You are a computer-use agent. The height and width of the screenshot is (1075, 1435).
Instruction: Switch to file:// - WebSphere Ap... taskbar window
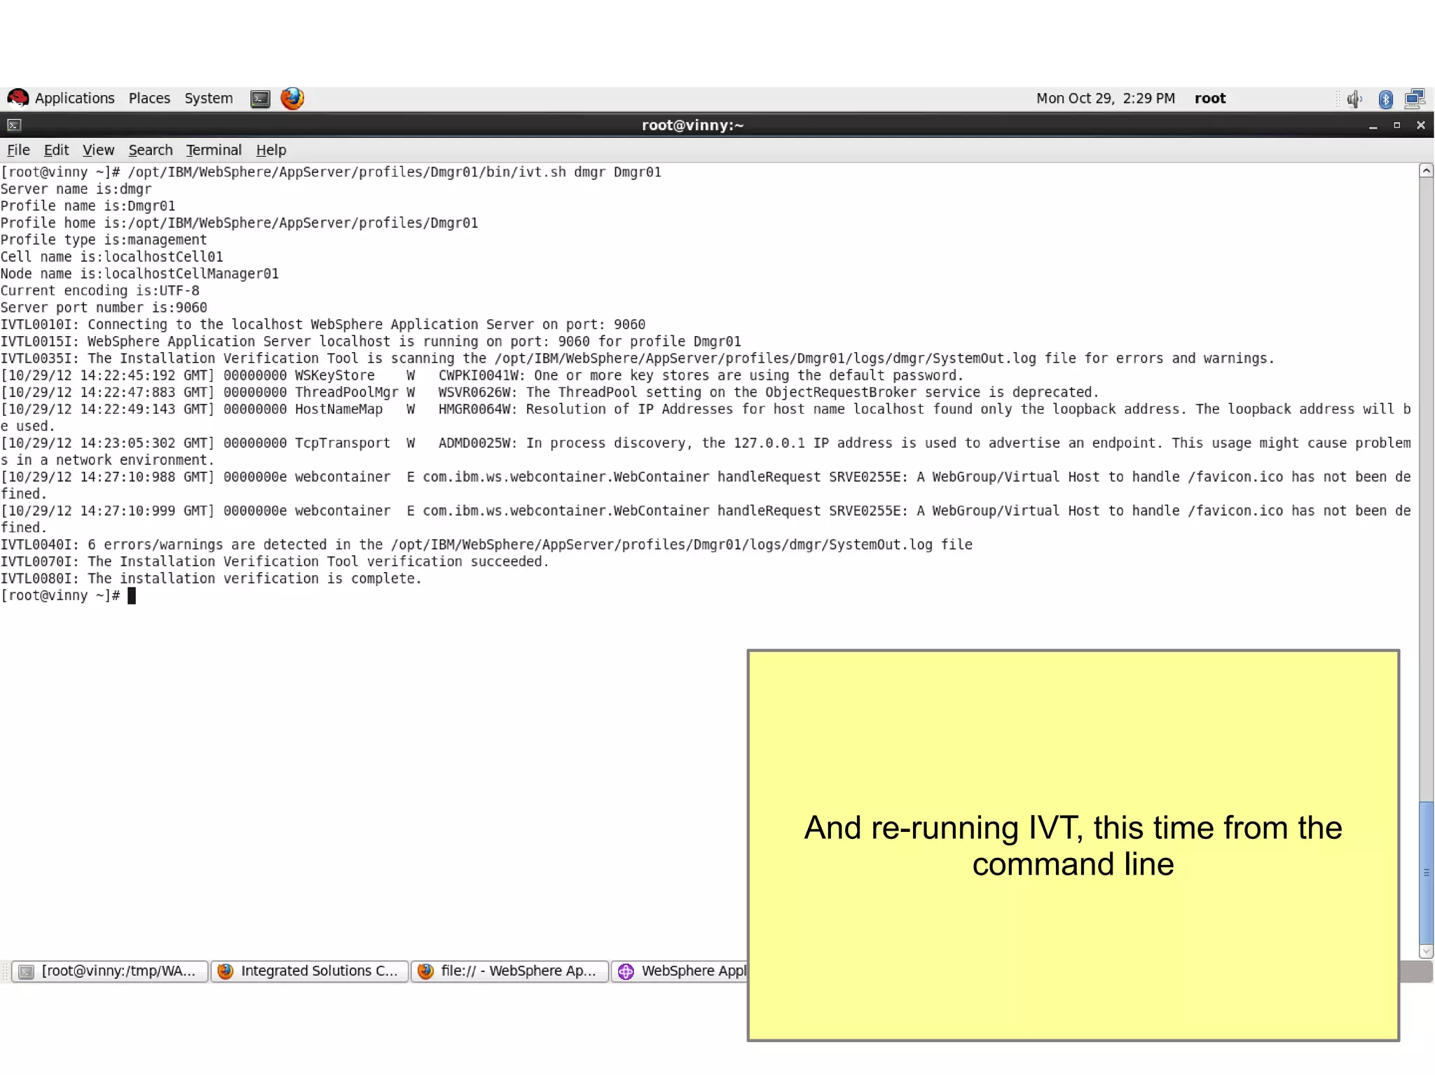(x=509, y=971)
